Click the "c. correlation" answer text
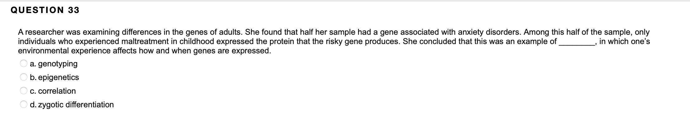 (53, 91)
